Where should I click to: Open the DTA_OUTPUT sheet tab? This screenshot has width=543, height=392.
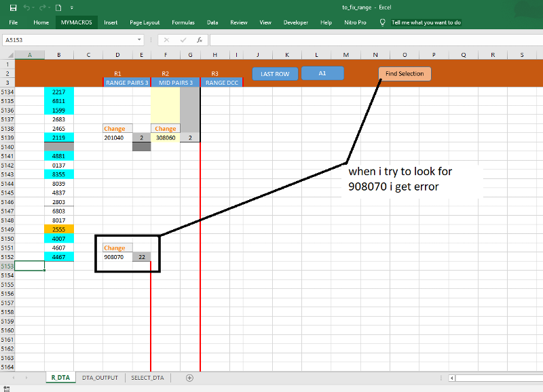[x=99, y=378]
